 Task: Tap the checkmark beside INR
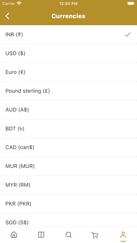[128, 35]
